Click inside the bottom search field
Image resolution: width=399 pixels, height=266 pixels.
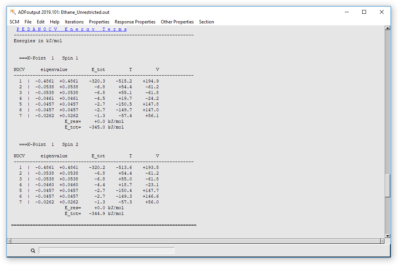[107, 250]
